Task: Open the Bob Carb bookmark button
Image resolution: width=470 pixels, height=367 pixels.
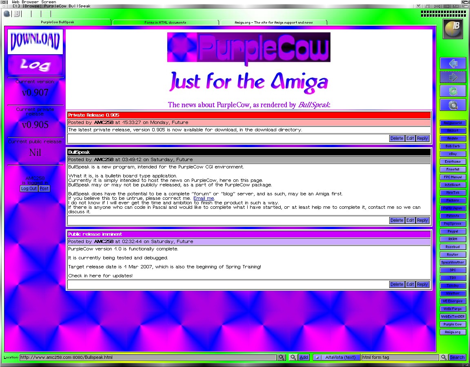Action: [x=452, y=146]
